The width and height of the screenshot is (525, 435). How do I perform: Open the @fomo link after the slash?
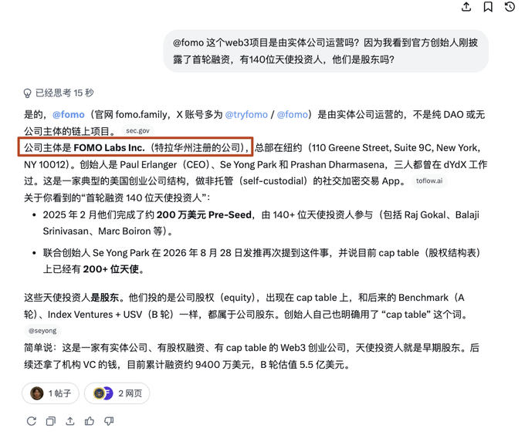pyautogui.click(x=292, y=114)
